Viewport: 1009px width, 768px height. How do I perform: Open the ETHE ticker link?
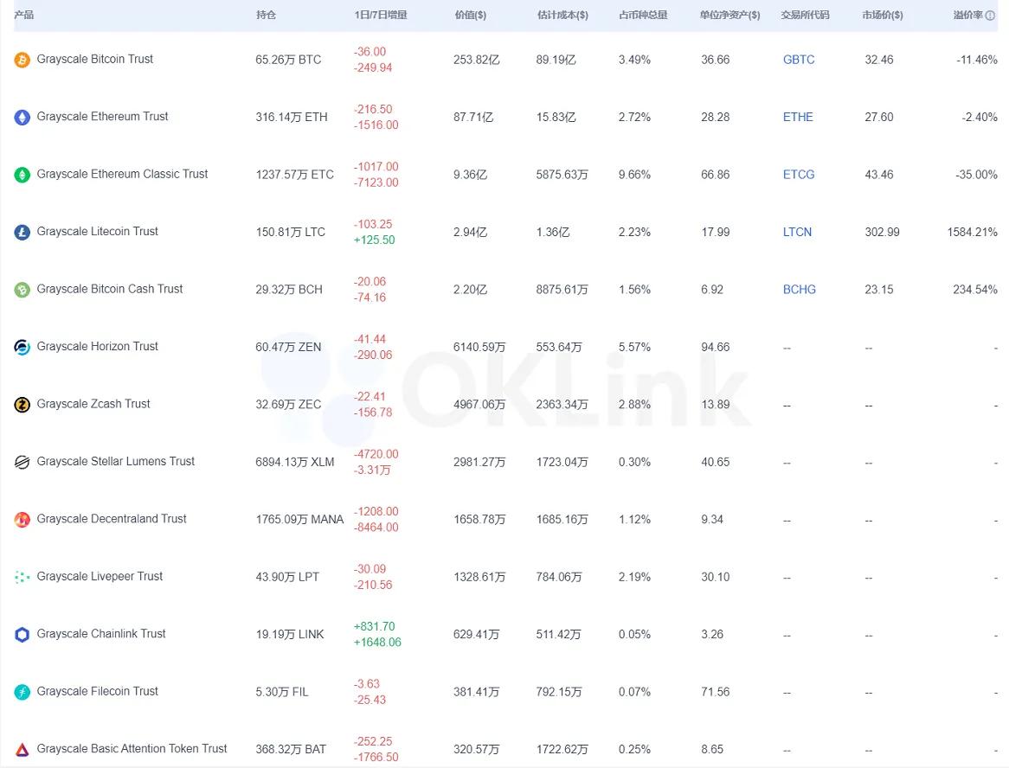pos(798,117)
